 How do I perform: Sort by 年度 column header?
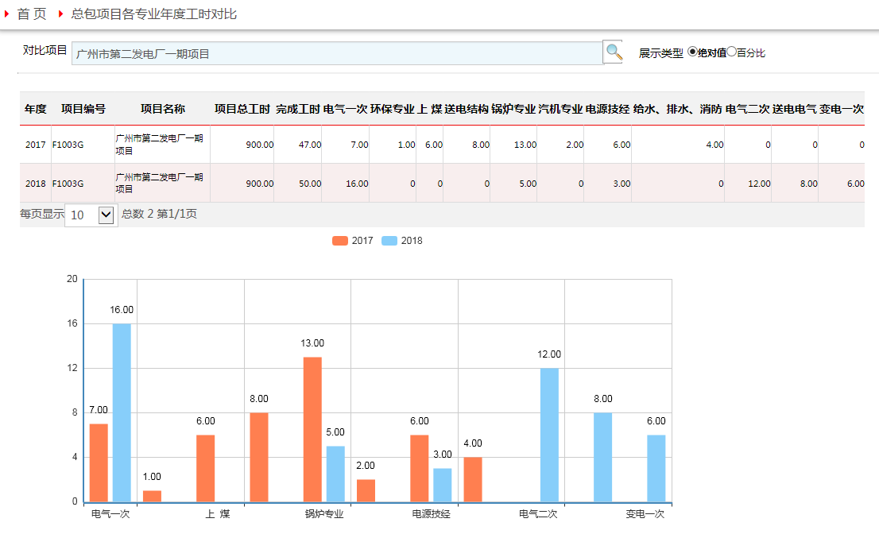[36, 109]
